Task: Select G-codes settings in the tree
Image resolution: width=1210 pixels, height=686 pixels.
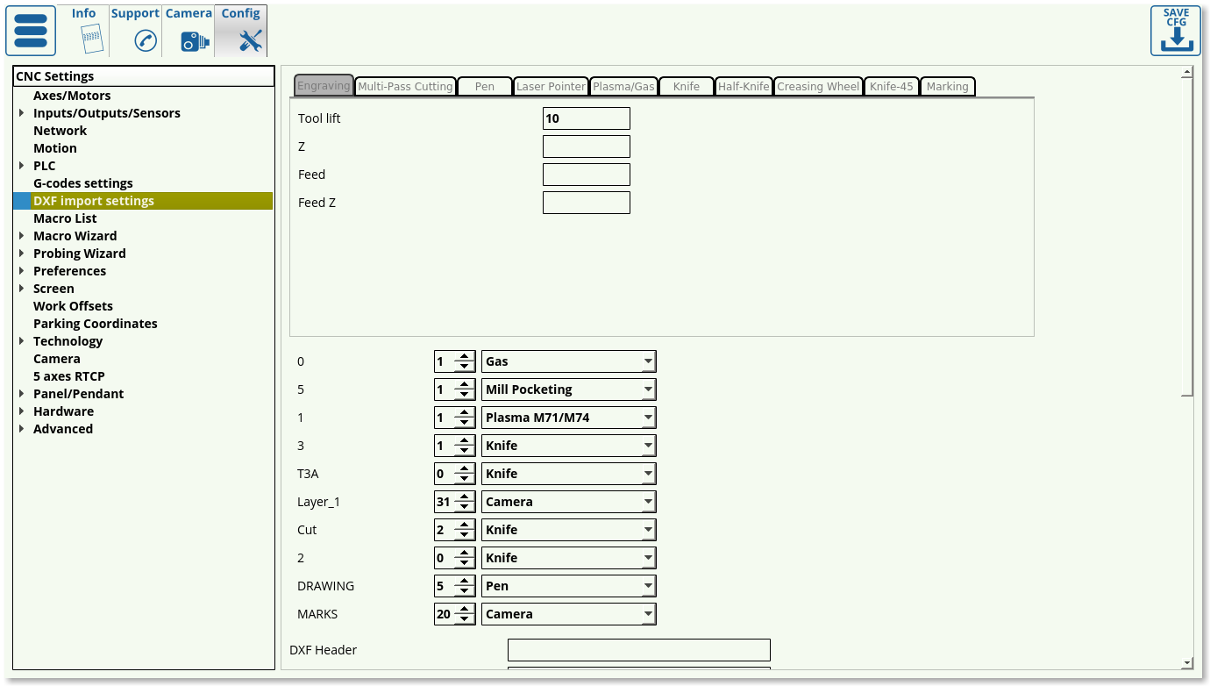Action: coord(83,183)
